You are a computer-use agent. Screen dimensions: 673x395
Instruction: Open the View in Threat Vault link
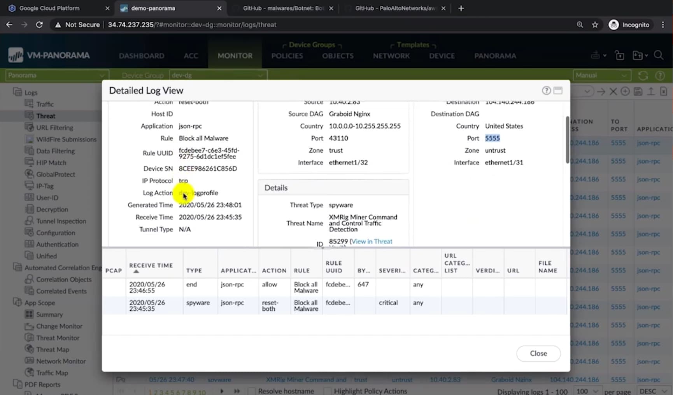pyautogui.click(x=372, y=242)
